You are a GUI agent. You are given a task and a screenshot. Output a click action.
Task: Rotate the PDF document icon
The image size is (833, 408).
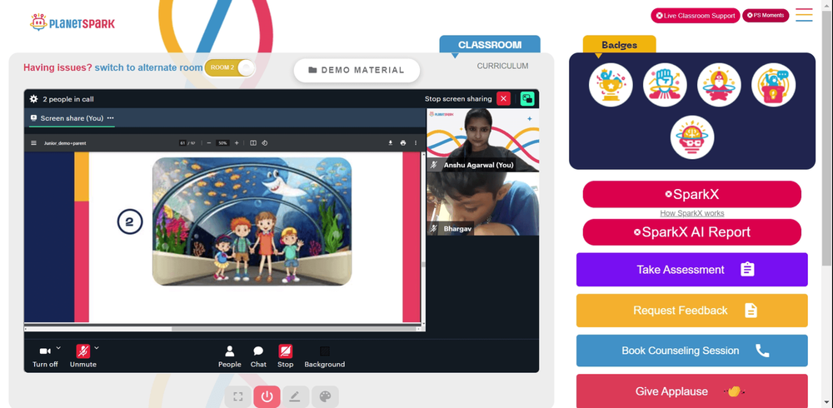pyautogui.click(x=265, y=143)
